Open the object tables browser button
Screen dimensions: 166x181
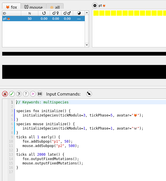tap(40, 94)
